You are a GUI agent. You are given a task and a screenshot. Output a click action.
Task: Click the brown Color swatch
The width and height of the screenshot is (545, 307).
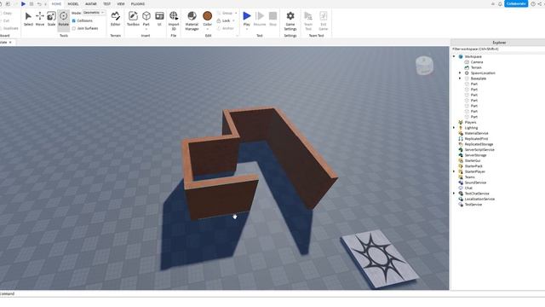(208, 16)
